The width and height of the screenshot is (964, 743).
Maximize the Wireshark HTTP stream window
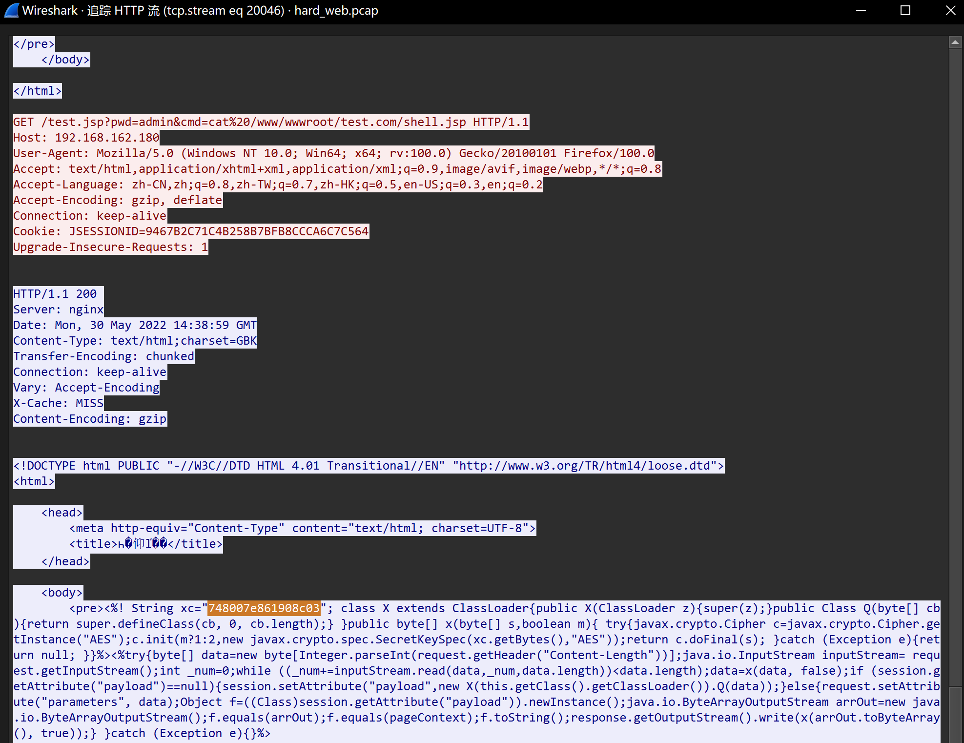[905, 10]
